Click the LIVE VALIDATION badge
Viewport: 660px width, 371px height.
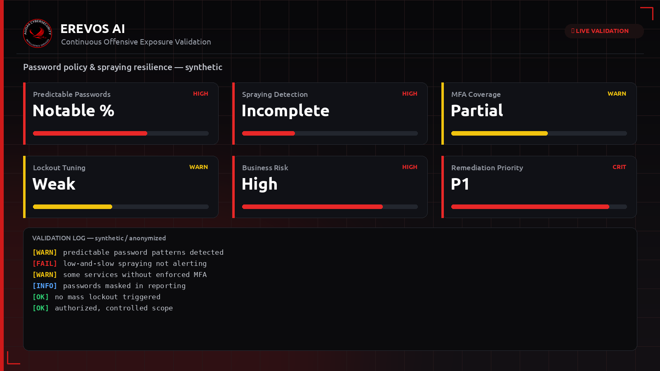coord(604,31)
